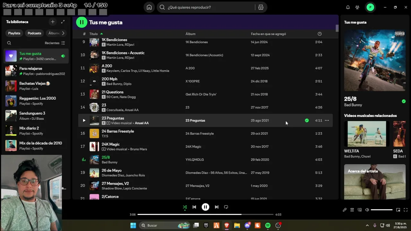Open connect to a device icon
Viewport: 411px width, 231px height.
click(360, 210)
